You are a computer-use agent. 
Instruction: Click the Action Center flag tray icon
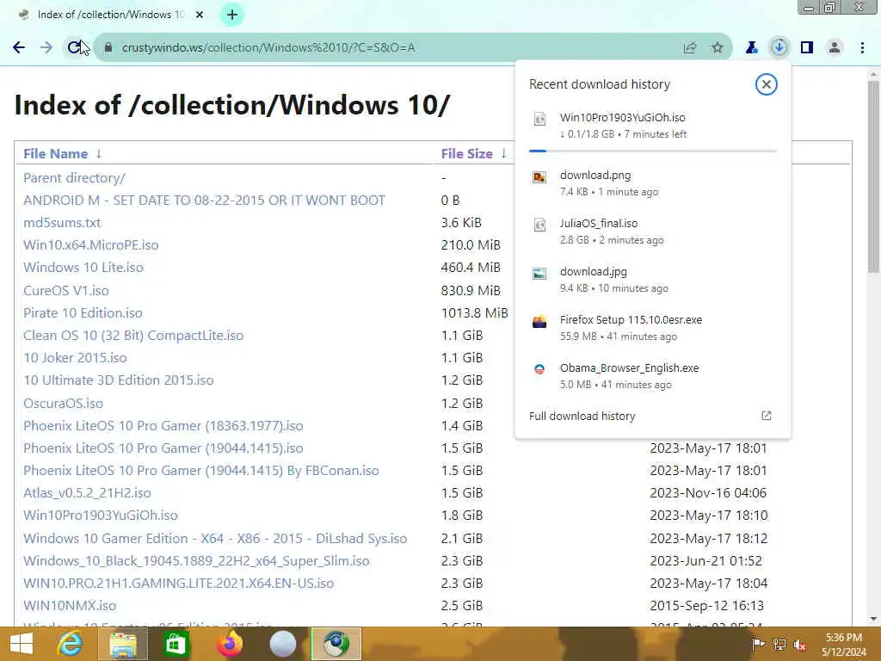[758, 644]
